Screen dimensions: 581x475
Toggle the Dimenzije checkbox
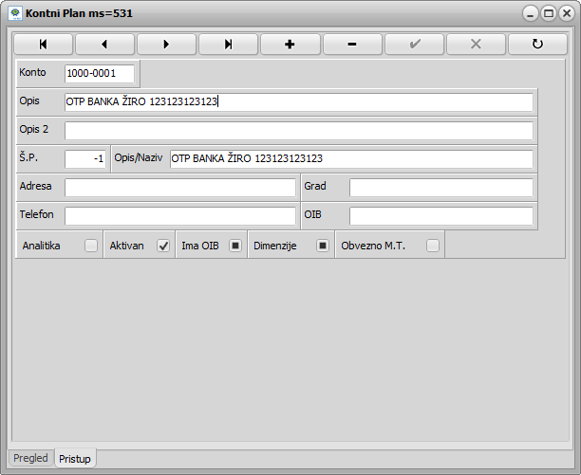click(323, 246)
